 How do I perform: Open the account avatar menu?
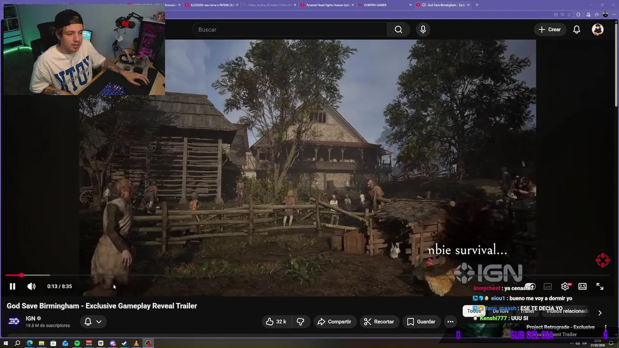pyautogui.click(x=598, y=29)
